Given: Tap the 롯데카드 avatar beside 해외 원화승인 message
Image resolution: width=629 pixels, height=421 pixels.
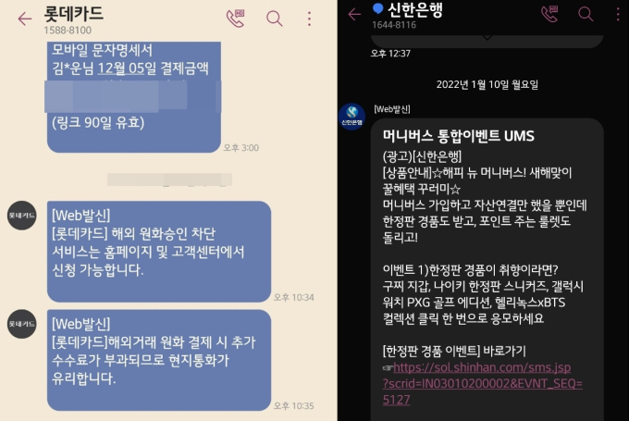Looking at the screenshot, I should tap(21, 216).
